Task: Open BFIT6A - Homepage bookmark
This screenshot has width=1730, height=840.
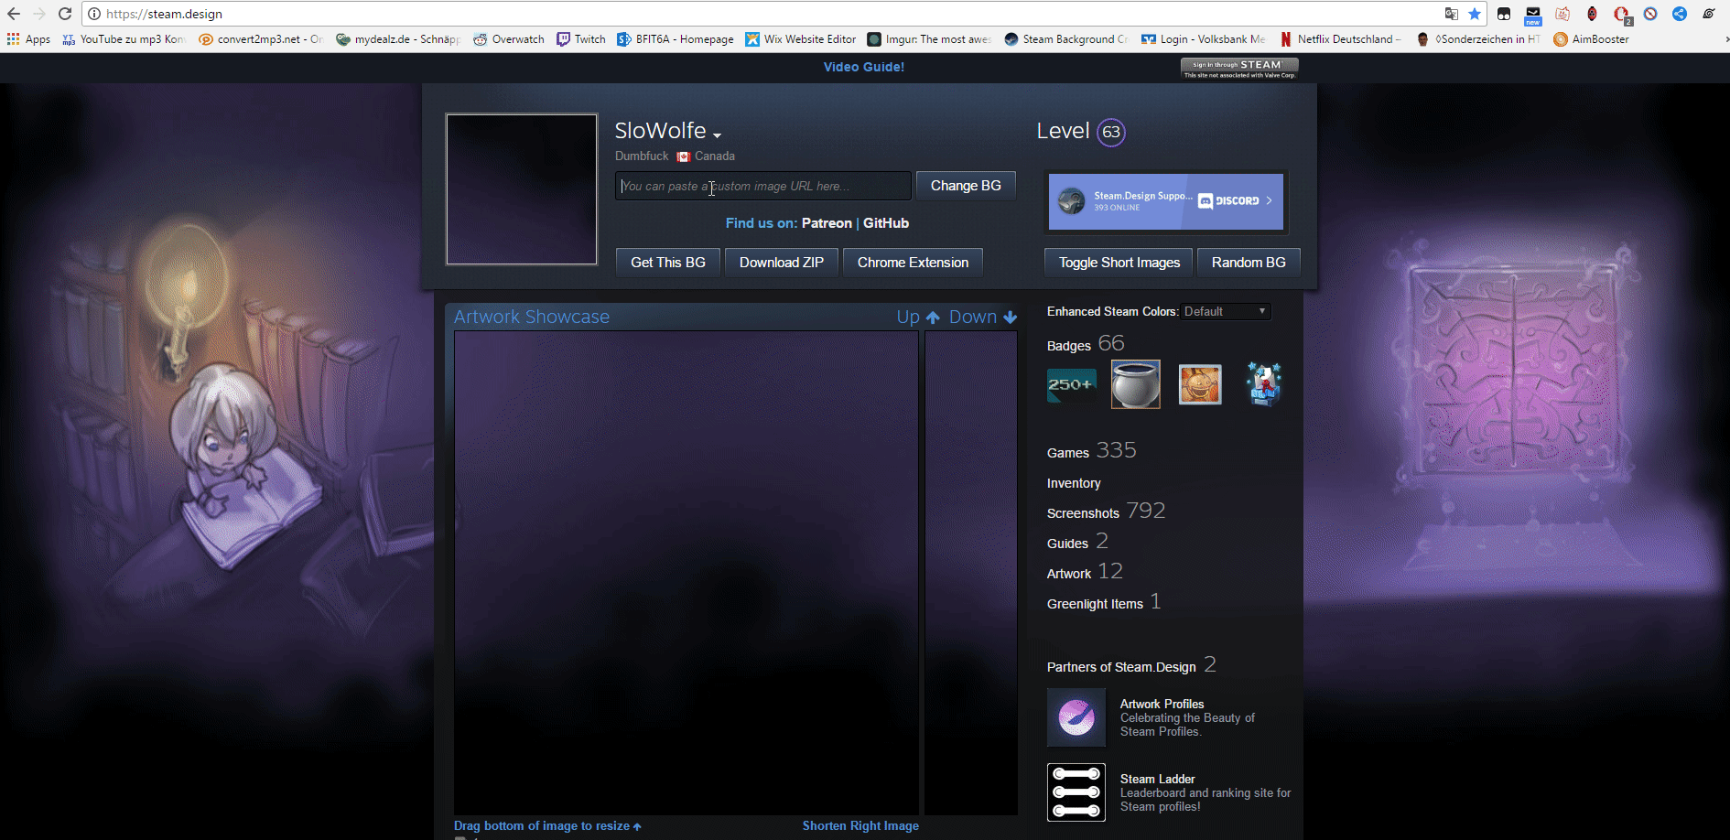Action: click(x=676, y=39)
